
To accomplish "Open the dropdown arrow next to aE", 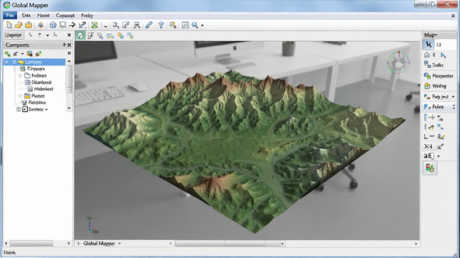I will point(439,156).
